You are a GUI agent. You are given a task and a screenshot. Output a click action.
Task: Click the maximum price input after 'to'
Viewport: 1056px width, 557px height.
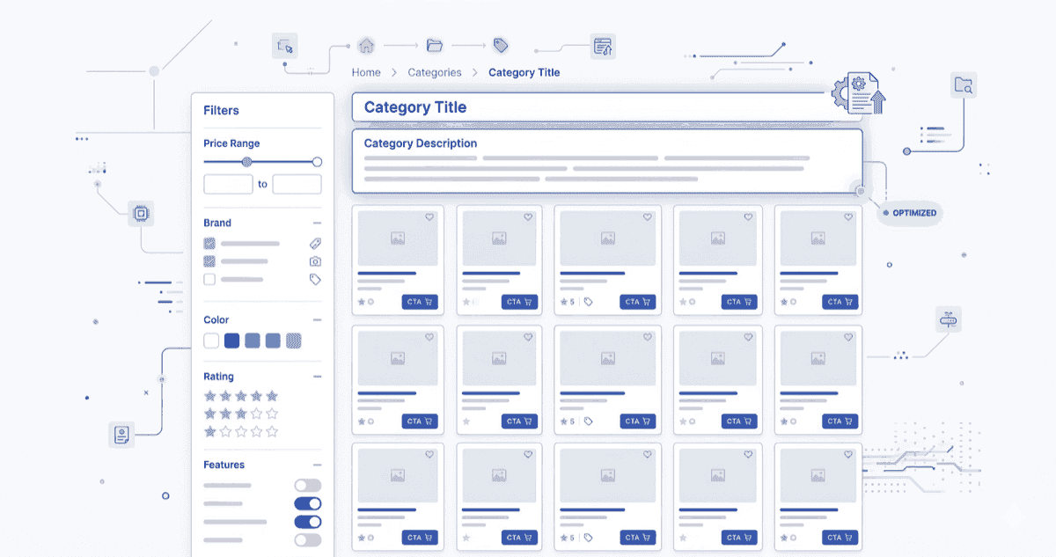[297, 184]
